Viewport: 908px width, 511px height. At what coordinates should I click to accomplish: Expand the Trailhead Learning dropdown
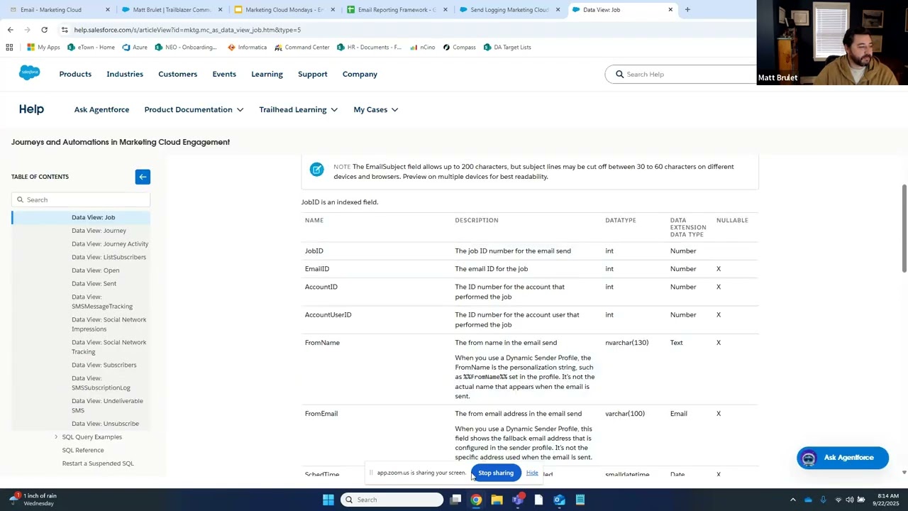(298, 109)
